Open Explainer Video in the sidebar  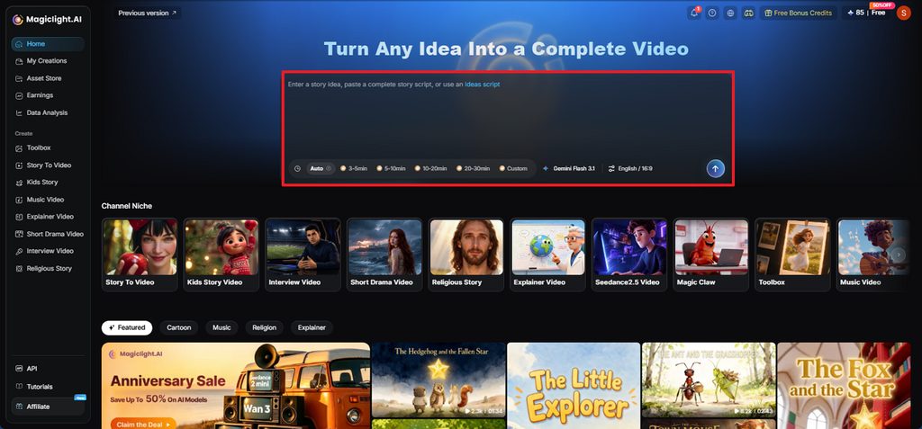tap(48, 217)
